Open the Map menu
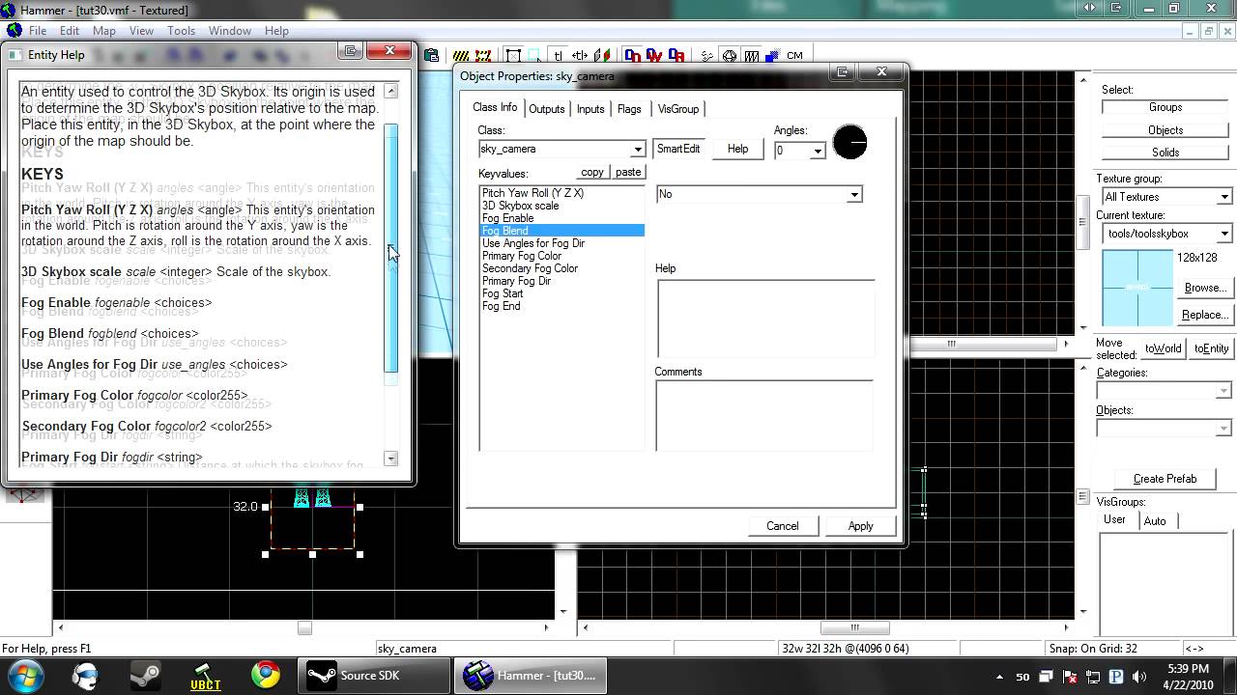1237x695 pixels. tap(103, 31)
